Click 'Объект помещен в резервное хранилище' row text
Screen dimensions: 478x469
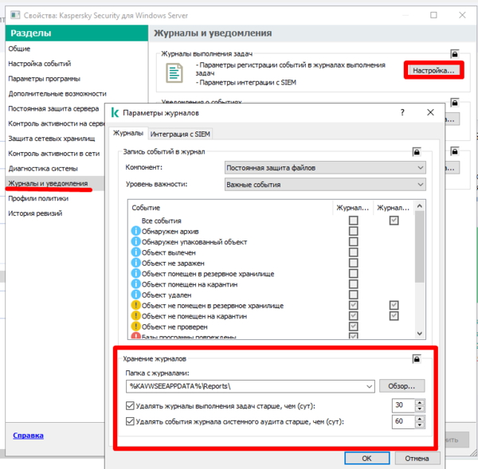click(208, 274)
